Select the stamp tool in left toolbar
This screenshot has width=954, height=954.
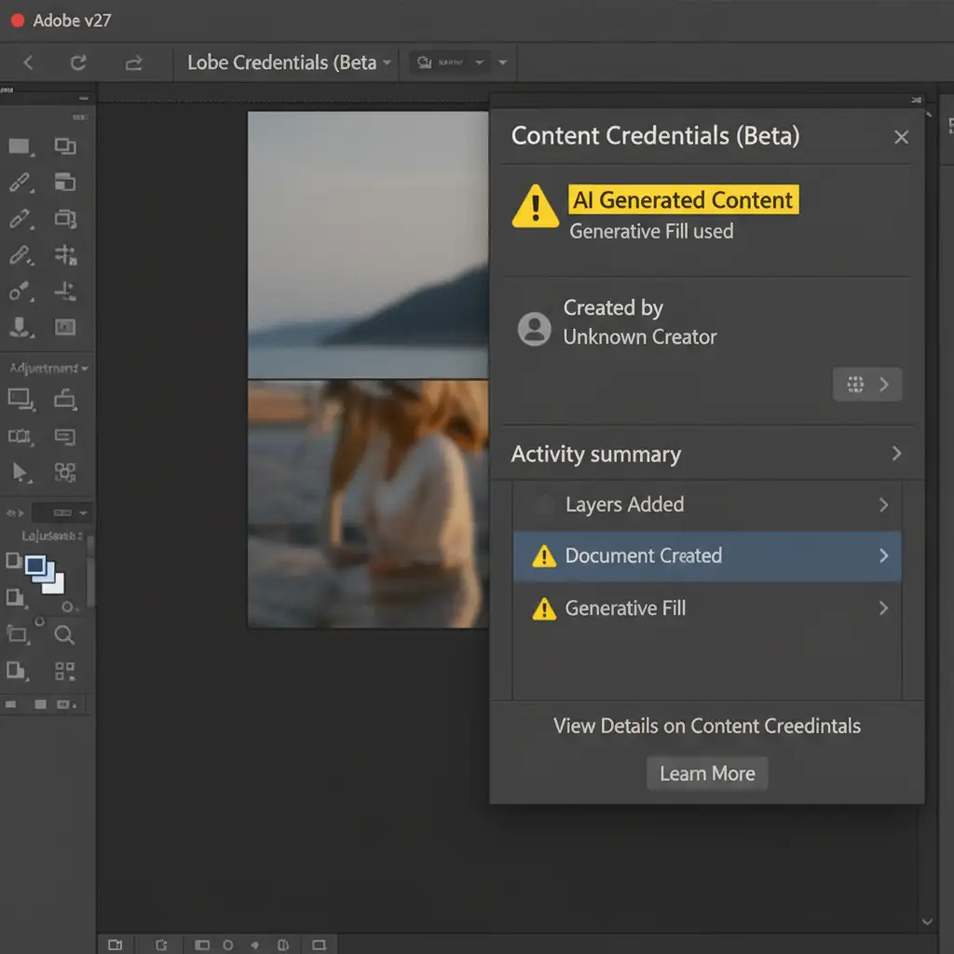tap(19, 327)
